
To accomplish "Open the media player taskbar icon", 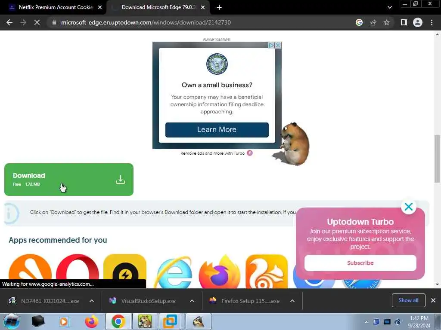I will click(x=64, y=321).
